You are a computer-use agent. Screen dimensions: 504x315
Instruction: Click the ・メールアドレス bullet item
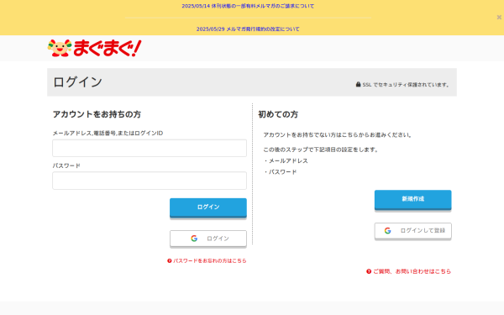coord(286,160)
